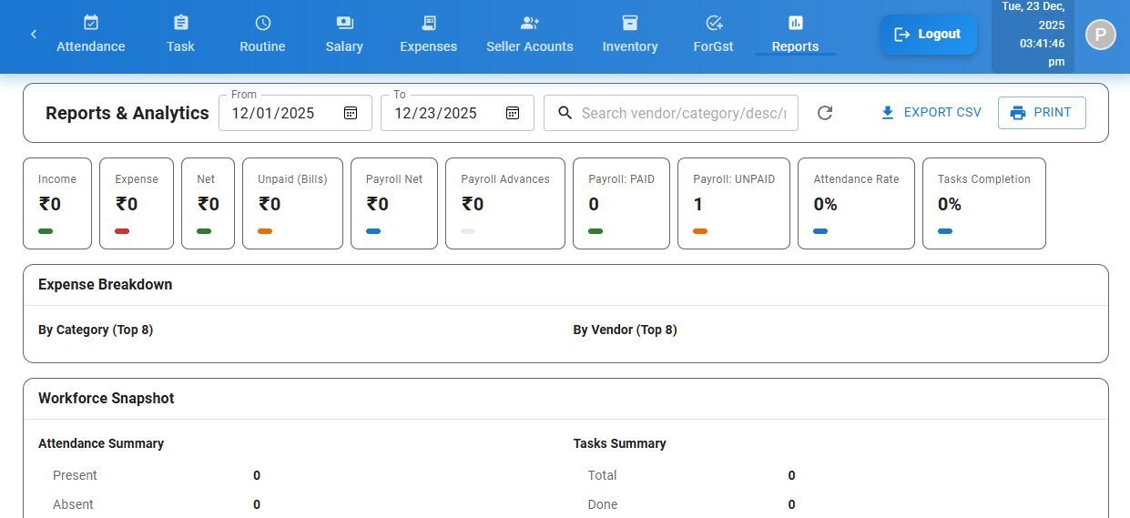Open the Routine clock icon
Image resolution: width=1130 pixels, height=518 pixels.
pyautogui.click(x=262, y=23)
